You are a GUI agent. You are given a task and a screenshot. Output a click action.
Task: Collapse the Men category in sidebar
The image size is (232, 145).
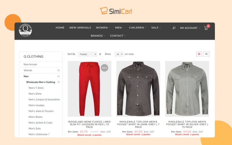pyautogui.click(x=59, y=76)
